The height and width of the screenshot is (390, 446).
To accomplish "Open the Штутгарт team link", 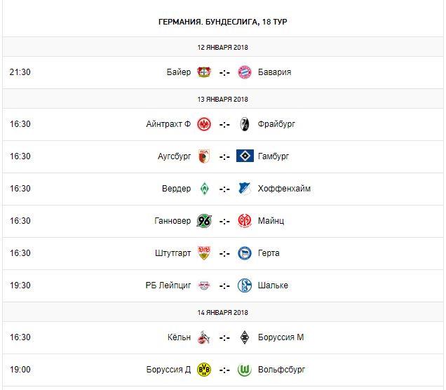I will [170, 253].
